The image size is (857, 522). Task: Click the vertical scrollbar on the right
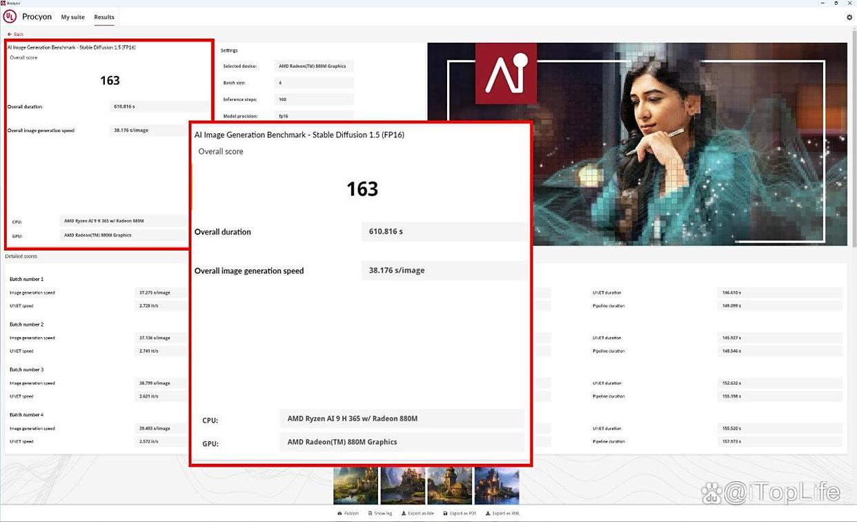(854, 138)
